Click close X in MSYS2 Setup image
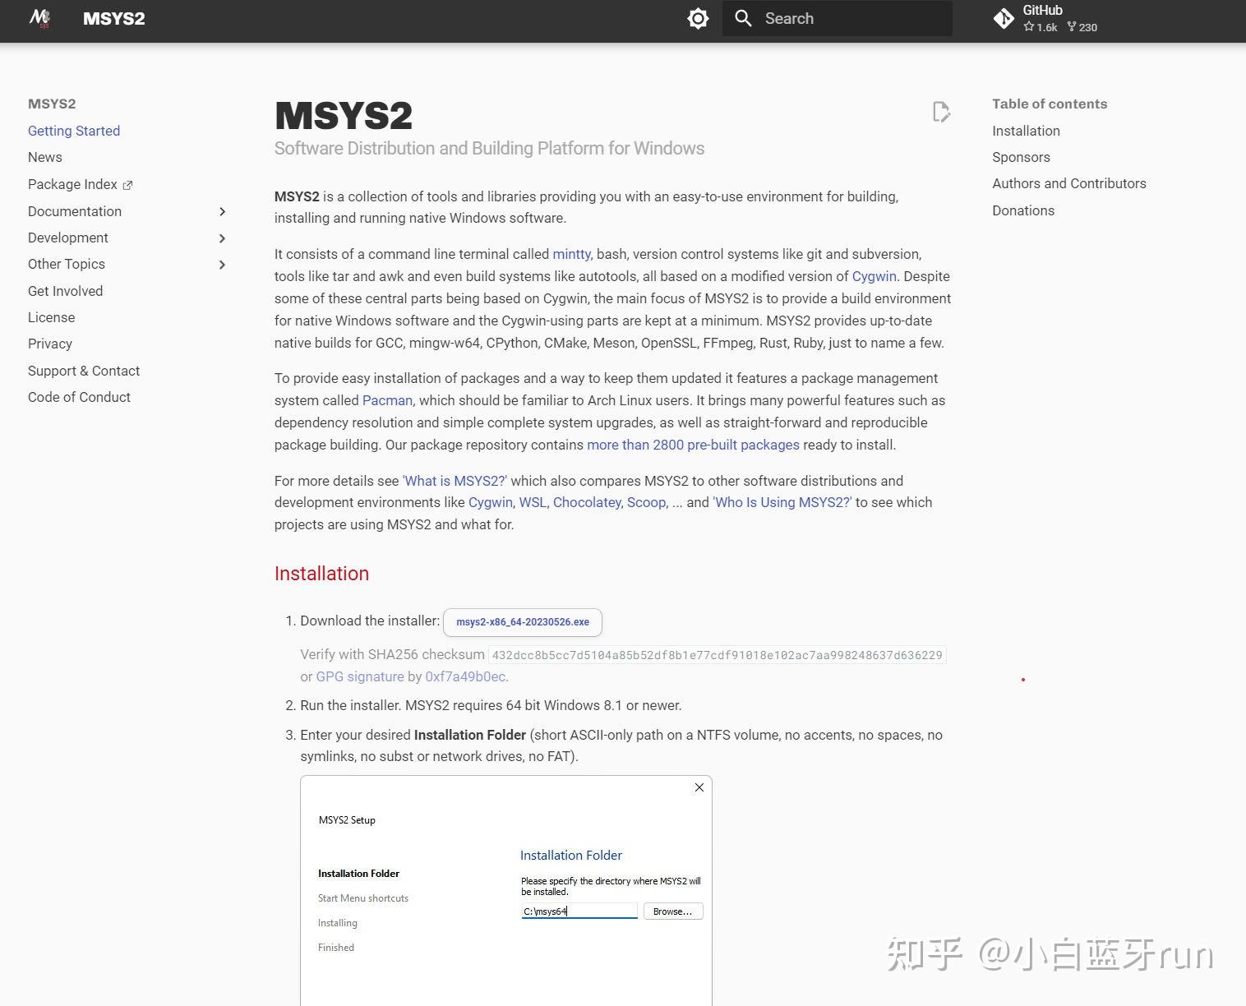Viewport: 1246px width, 1006px height. [x=699, y=787]
